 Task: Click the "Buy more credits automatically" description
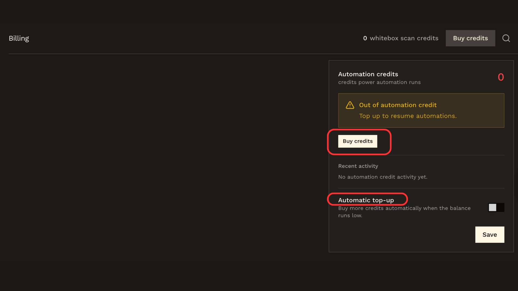(x=404, y=212)
